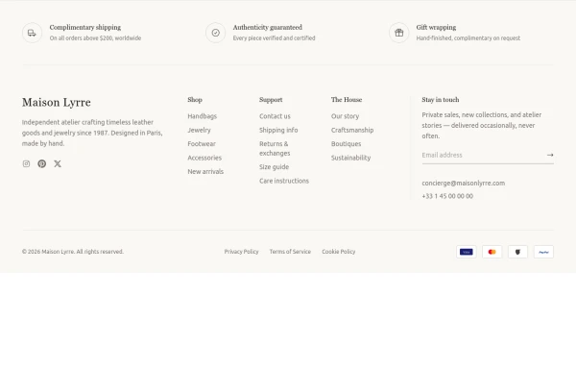Open the Handbags shop link
This screenshot has height=369, width=576.
(202, 116)
